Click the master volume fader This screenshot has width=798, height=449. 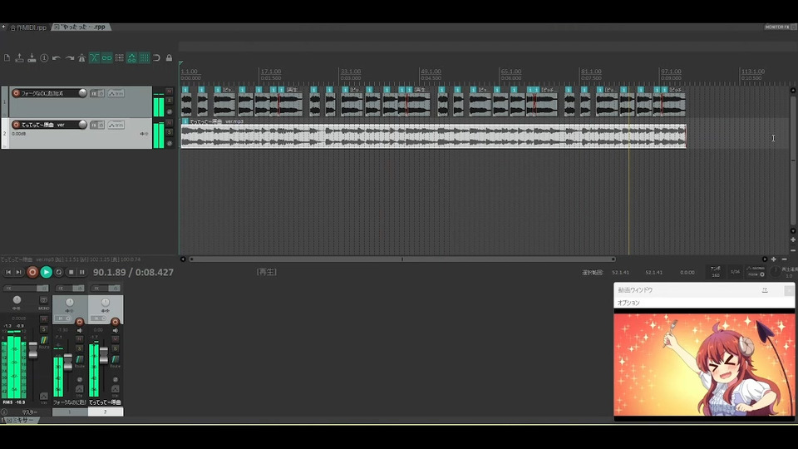click(33, 350)
